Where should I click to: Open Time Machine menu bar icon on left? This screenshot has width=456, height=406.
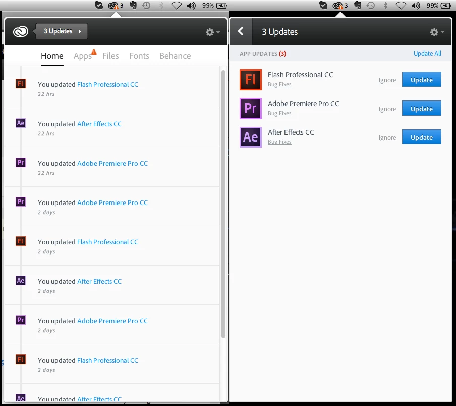coord(146,5)
